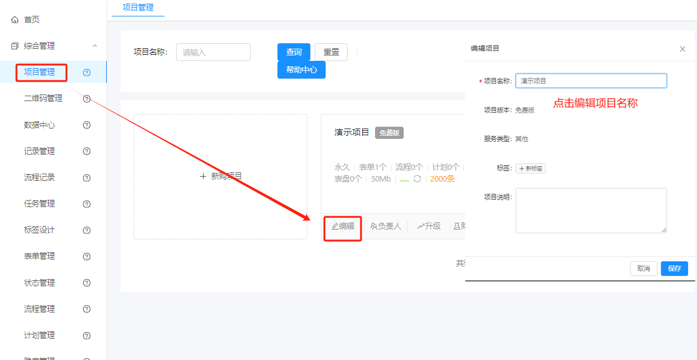
Task: Click the 项目名称 search input field
Action: coord(213,52)
